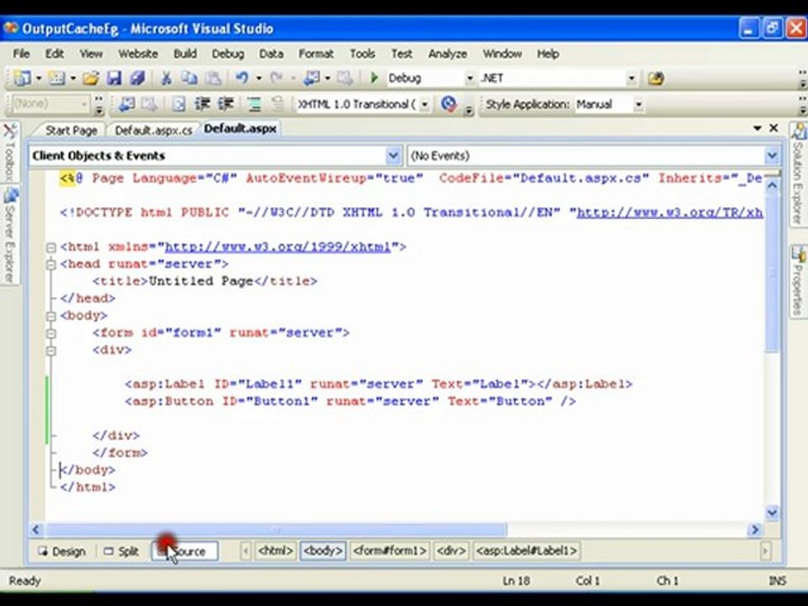Expand the Client Objects & Events dropdown
This screenshot has width=808, height=606.
point(393,155)
